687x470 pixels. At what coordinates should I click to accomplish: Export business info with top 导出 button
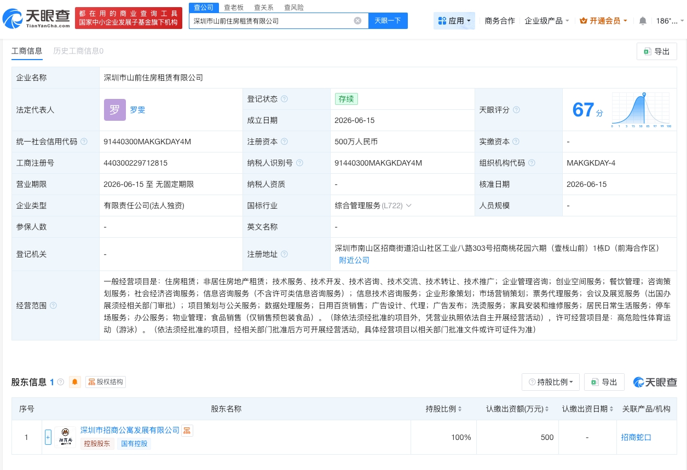(657, 51)
